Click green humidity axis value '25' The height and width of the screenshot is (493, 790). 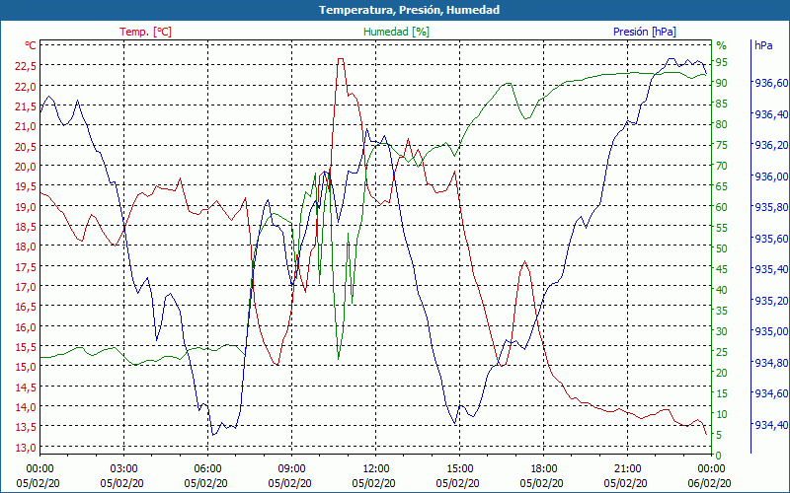(722, 352)
